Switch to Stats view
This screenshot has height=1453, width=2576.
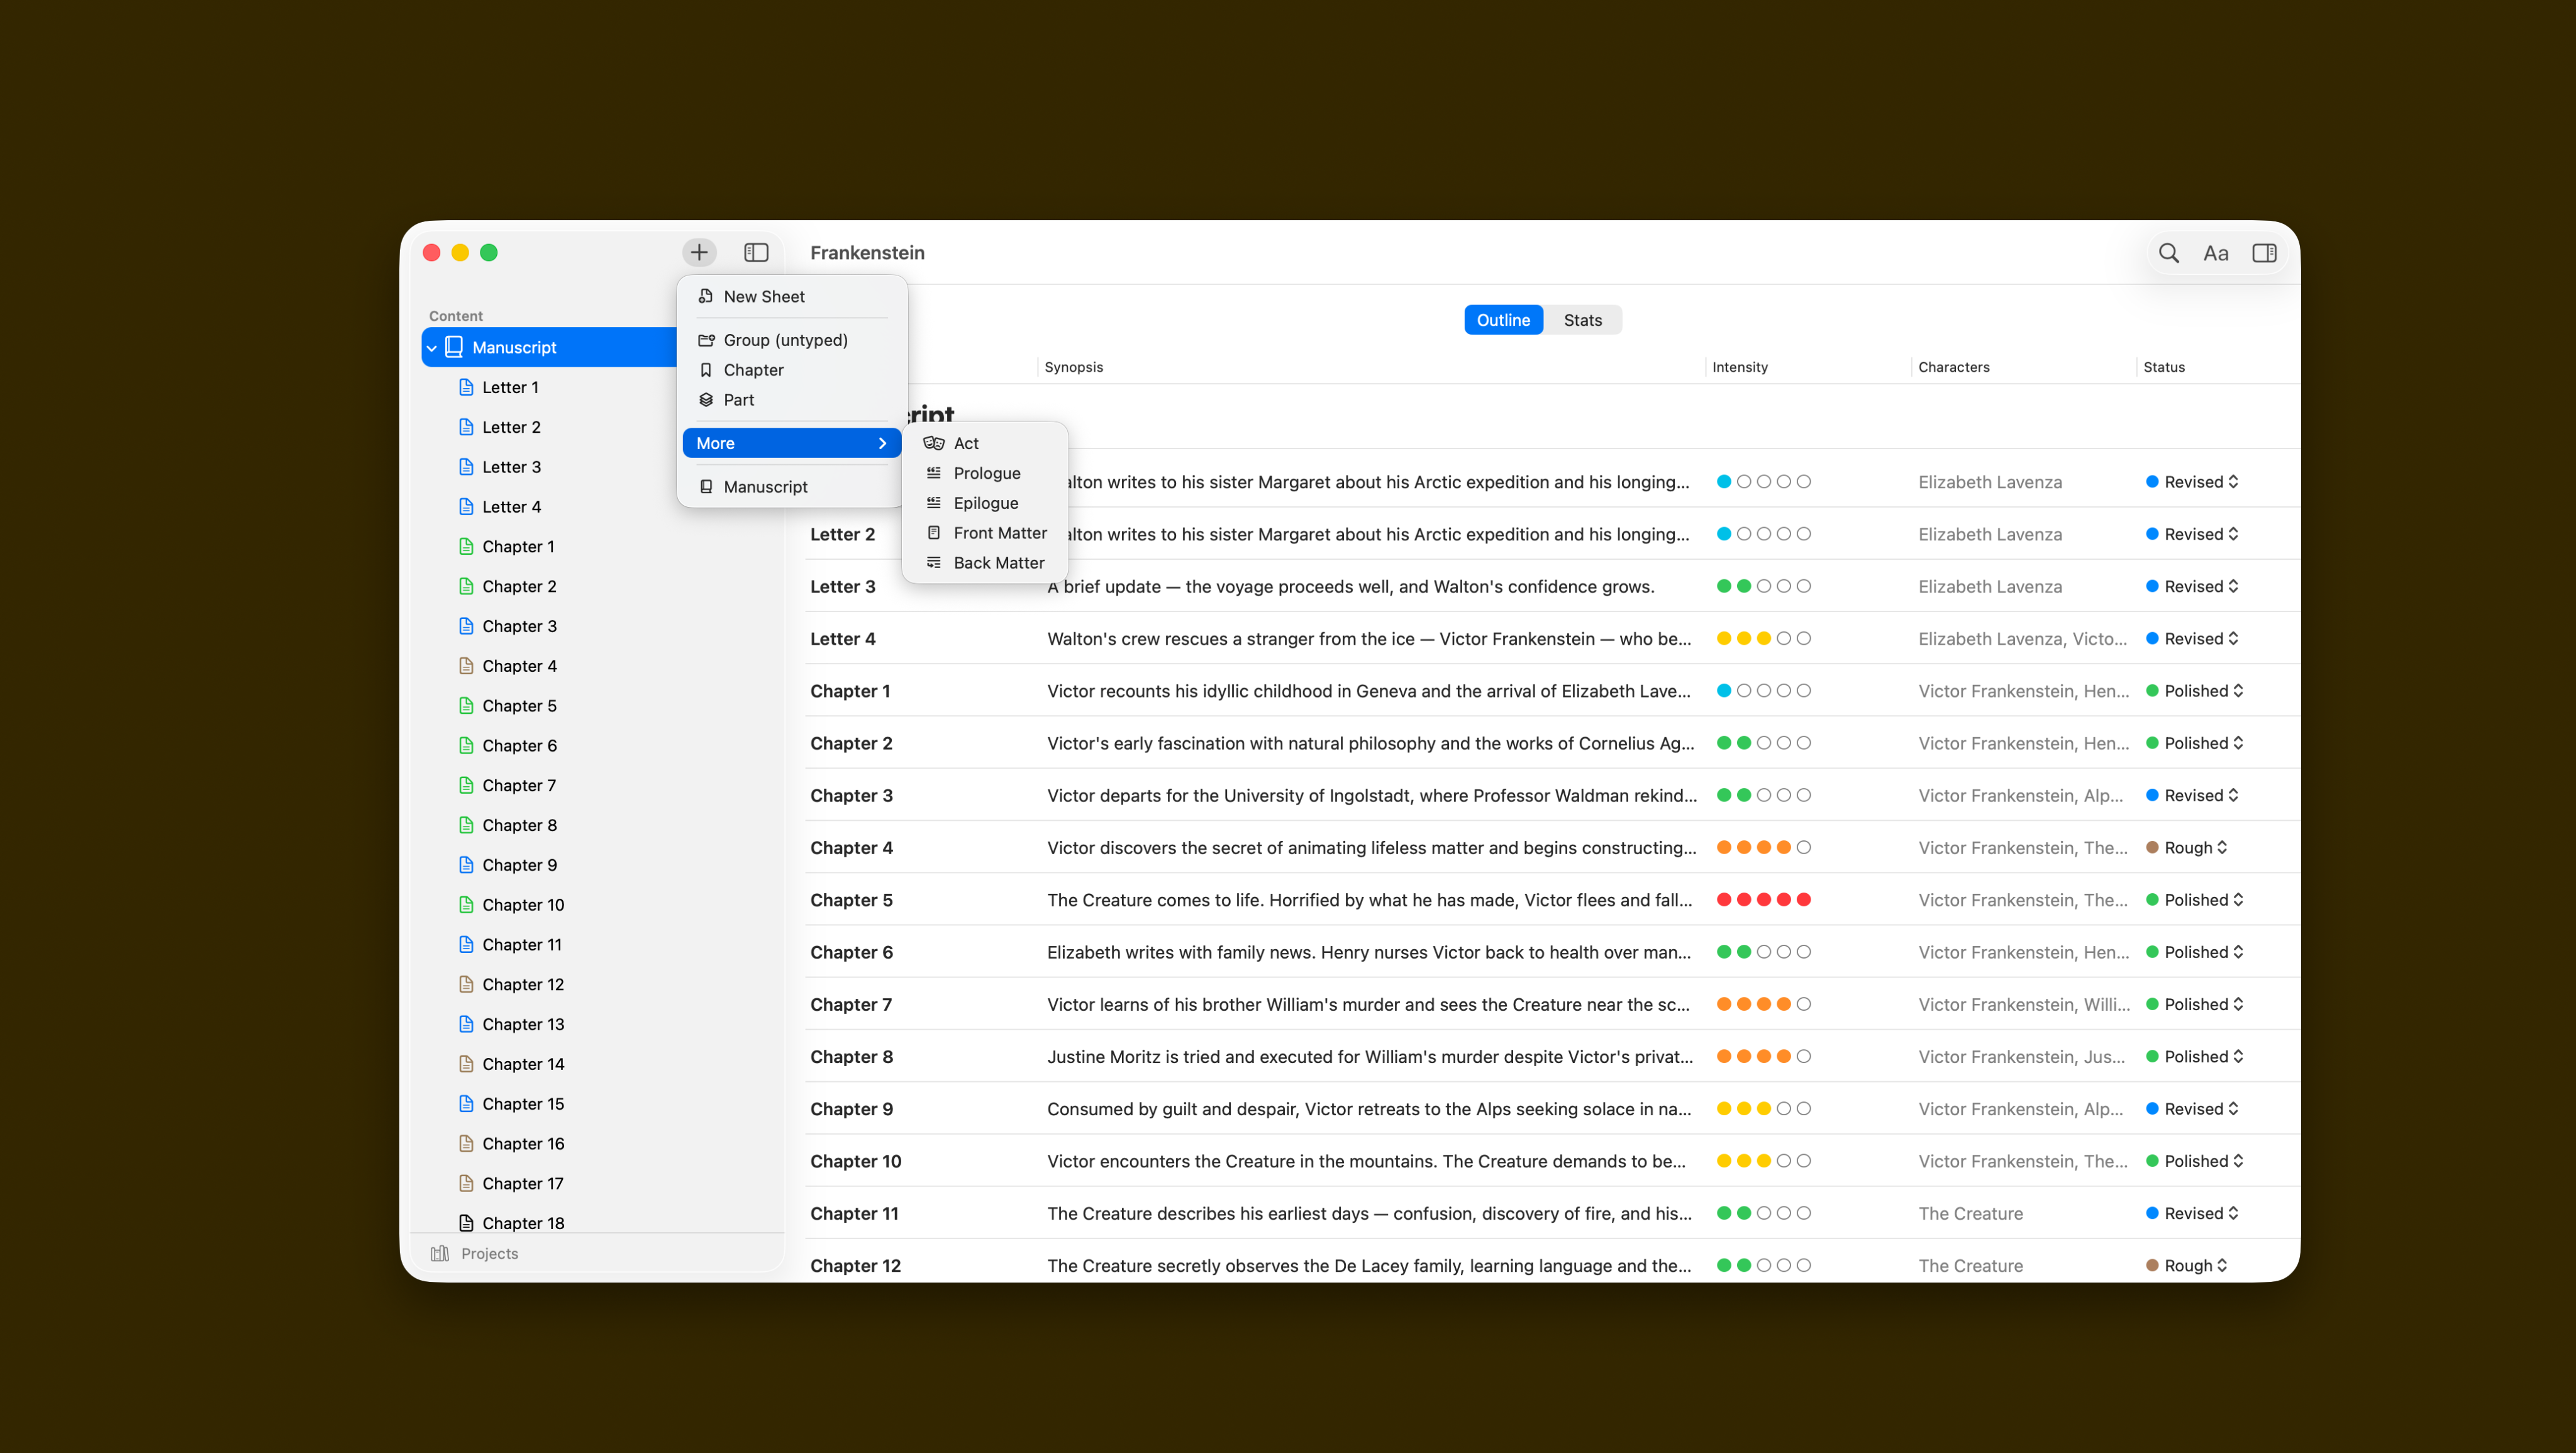[1582, 320]
